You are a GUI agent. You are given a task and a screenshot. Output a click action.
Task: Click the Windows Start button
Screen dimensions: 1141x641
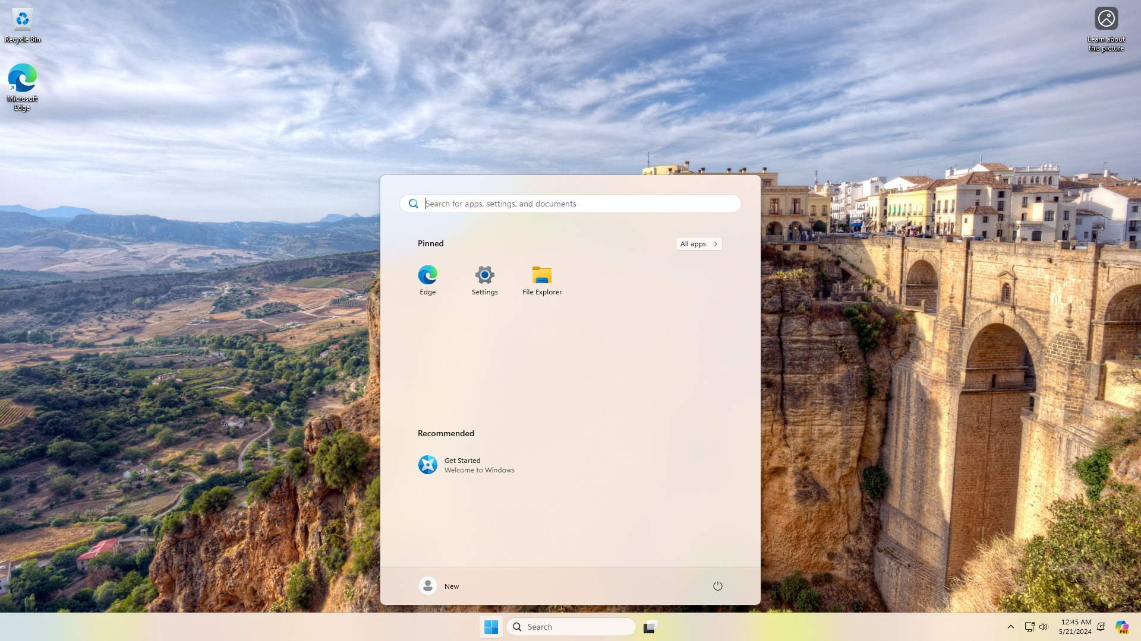[491, 627]
